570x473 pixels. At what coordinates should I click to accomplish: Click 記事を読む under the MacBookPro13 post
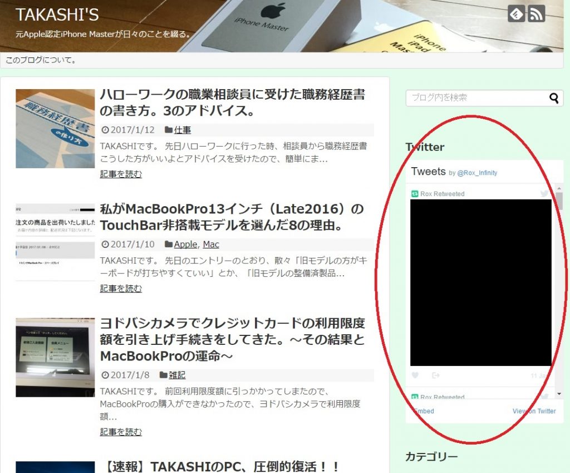coord(121,288)
